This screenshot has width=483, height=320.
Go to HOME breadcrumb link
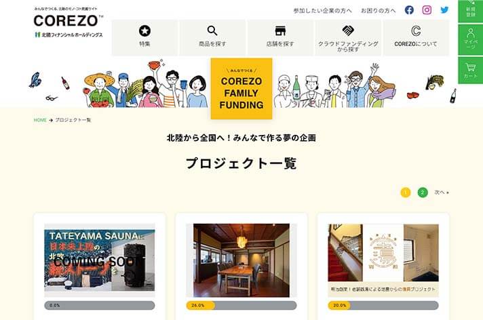coord(40,120)
